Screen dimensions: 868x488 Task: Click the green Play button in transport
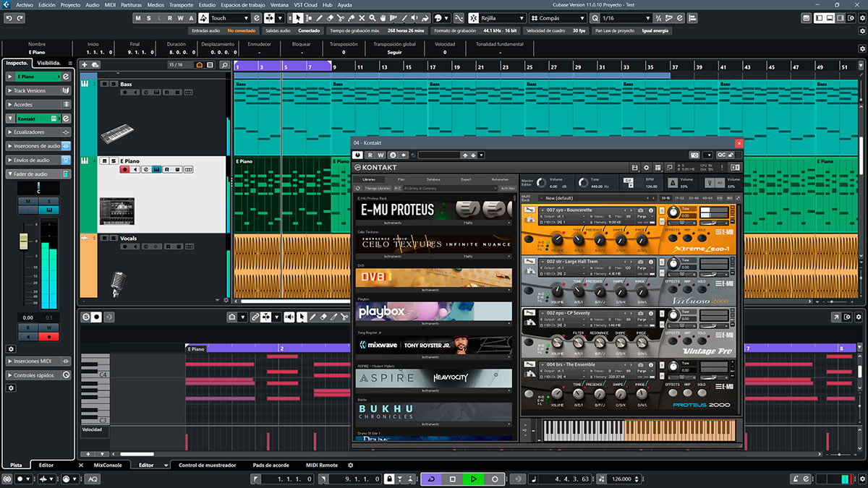point(474,479)
